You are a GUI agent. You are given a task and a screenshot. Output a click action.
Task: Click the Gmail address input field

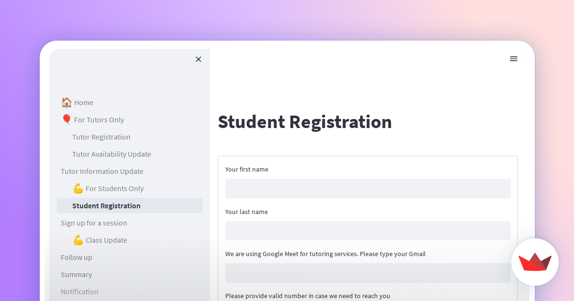click(x=368, y=273)
